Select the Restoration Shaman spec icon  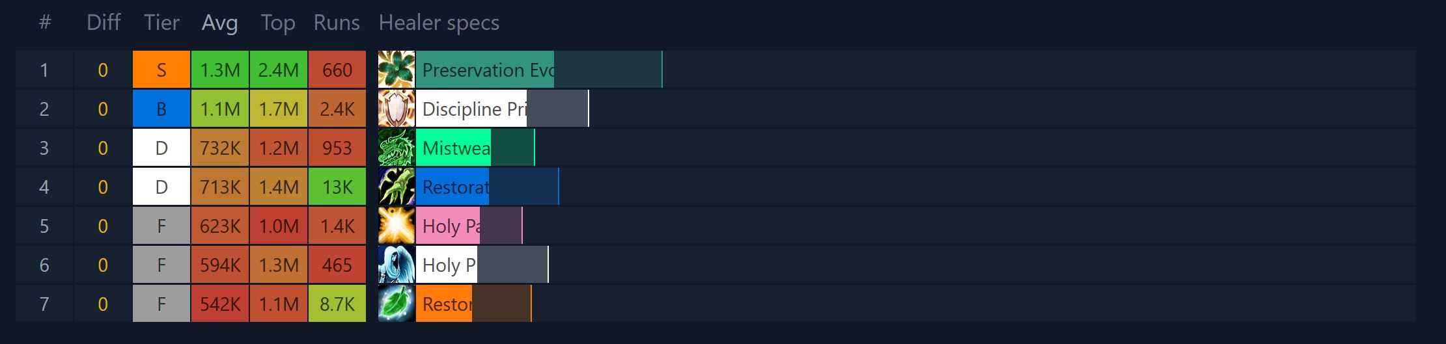(x=396, y=187)
